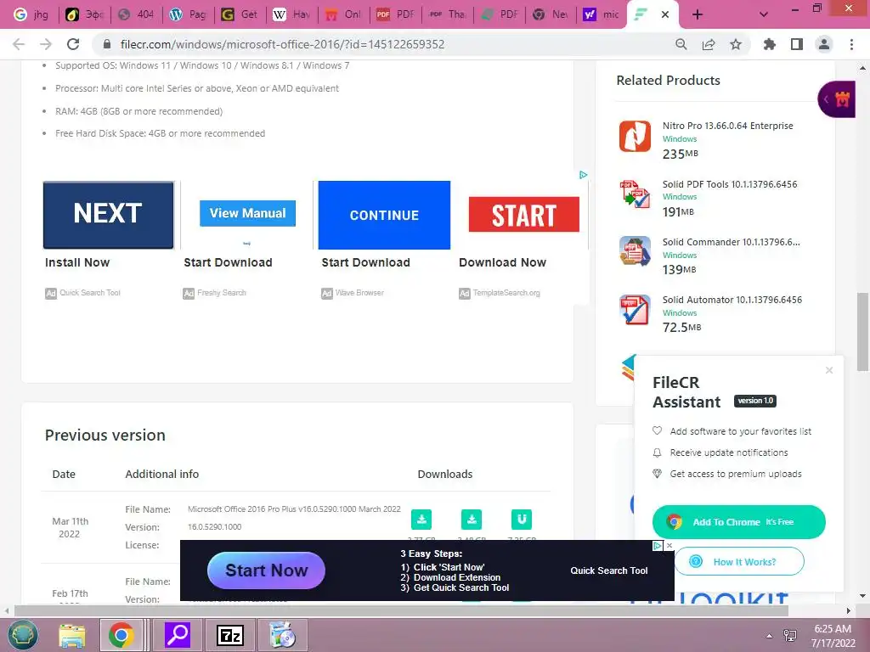Open Solid Automator 10.1.13796.6456 link
870x652 pixels.
click(x=732, y=300)
